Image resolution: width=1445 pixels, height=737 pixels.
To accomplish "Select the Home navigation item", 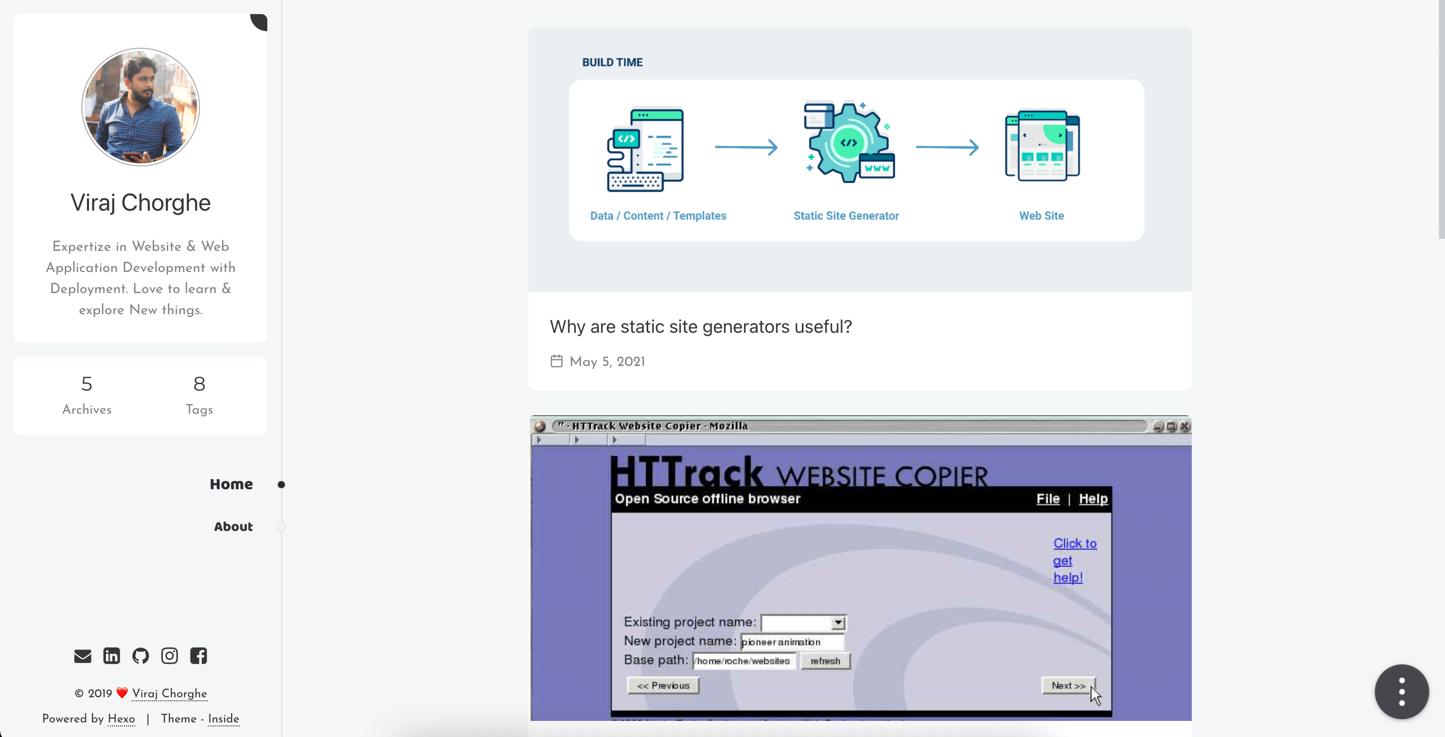I will click(231, 484).
